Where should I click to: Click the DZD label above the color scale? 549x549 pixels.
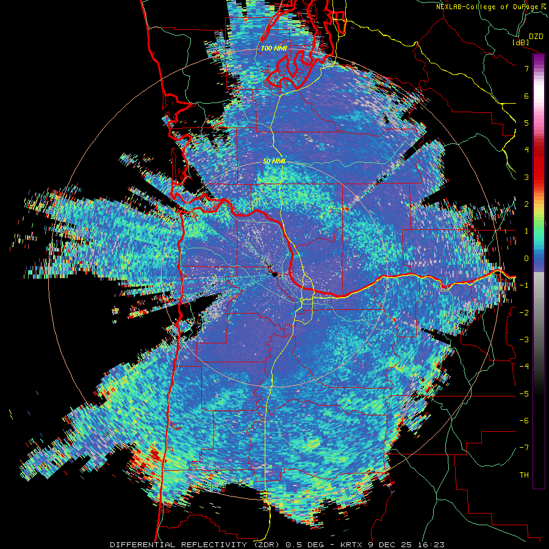coord(536,37)
